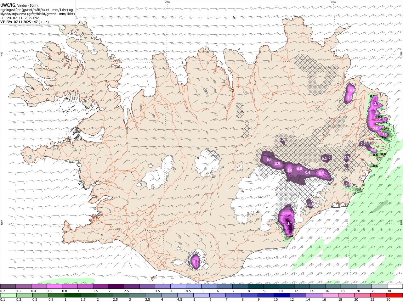403x302 pixels.
Task: Click the 'rigning/skúrir' rain legend description line
Action: (x=37, y=9)
